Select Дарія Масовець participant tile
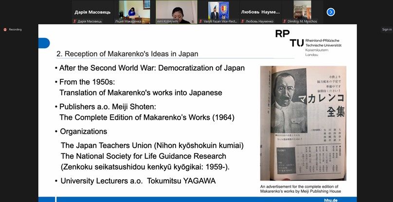Viewport: 393px width, 202px height. pos(91,12)
